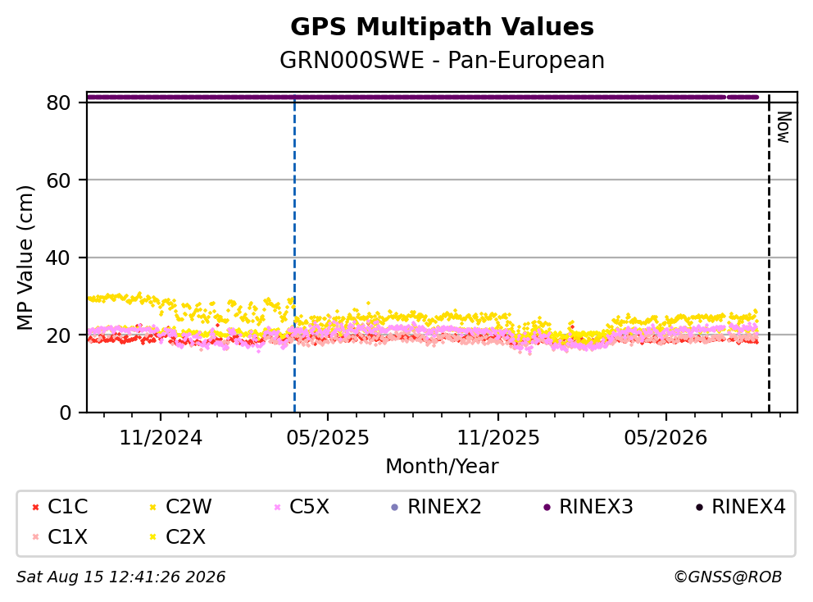Select the RINEX3 legend label
This screenshot has height=602, width=813.
pyautogui.click(x=596, y=507)
